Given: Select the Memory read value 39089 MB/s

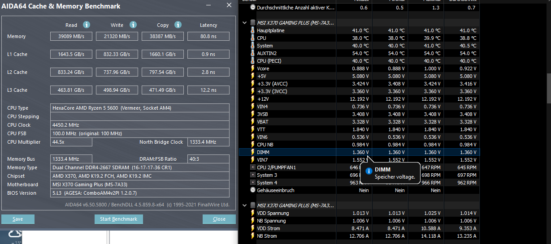Looking at the screenshot, I should pos(71,36).
